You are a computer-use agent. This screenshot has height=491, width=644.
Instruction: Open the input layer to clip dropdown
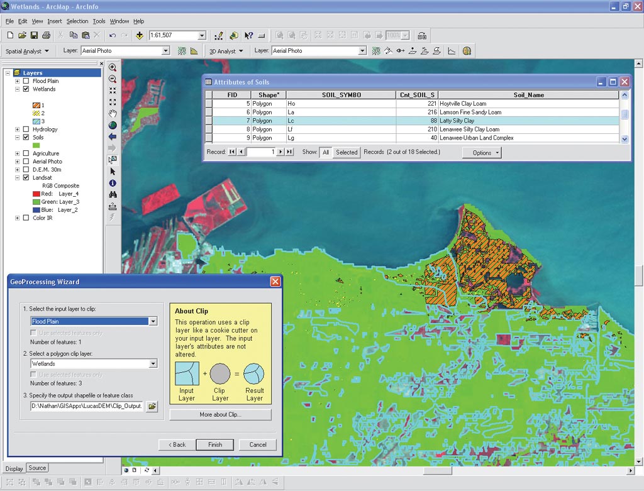tap(153, 321)
